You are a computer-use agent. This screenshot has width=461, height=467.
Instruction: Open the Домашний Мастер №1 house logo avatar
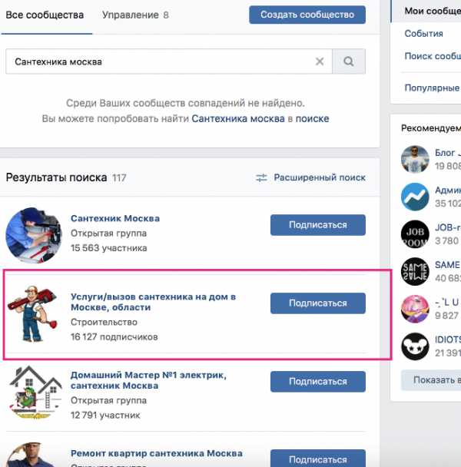pyautogui.click(x=34, y=392)
